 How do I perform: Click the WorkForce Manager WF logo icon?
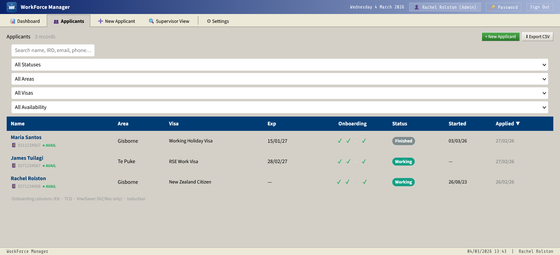[12, 7]
